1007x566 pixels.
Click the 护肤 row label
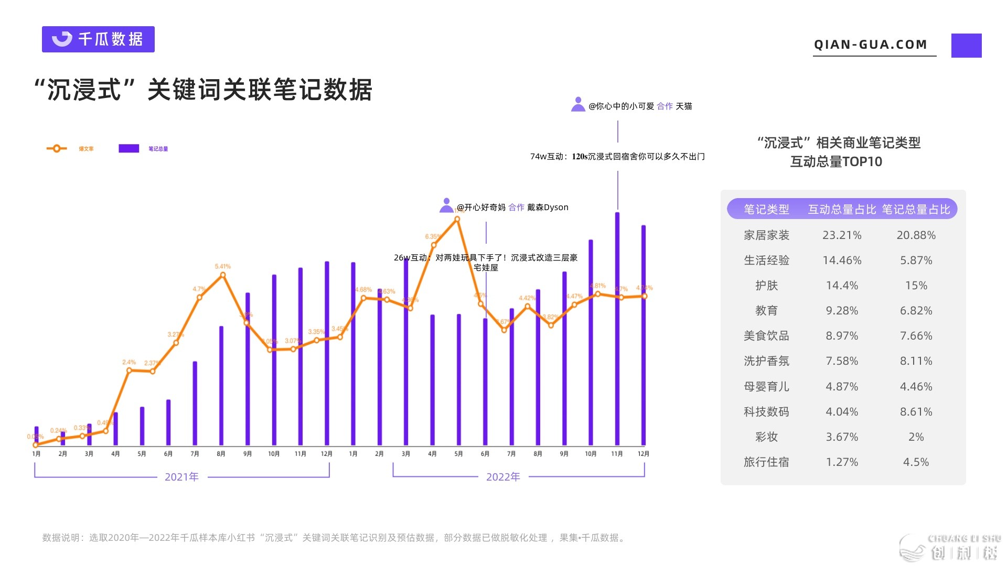click(766, 286)
